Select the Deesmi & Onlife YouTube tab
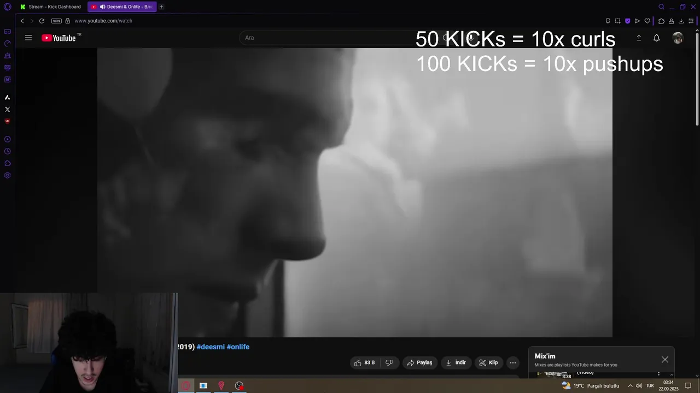Screen dimensions: 700x393 coord(122,7)
